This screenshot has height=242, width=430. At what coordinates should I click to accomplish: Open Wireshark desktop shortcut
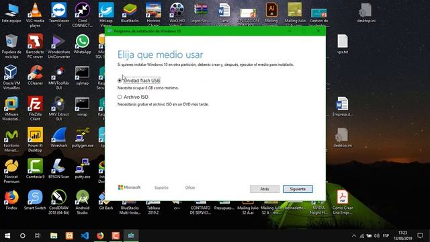pos(58,137)
